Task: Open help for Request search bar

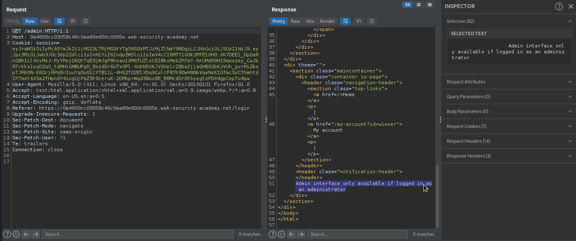Action: pyautogui.click(x=7, y=234)
